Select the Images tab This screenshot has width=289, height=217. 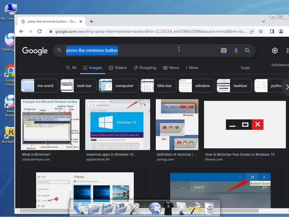[x=93, y=68]
